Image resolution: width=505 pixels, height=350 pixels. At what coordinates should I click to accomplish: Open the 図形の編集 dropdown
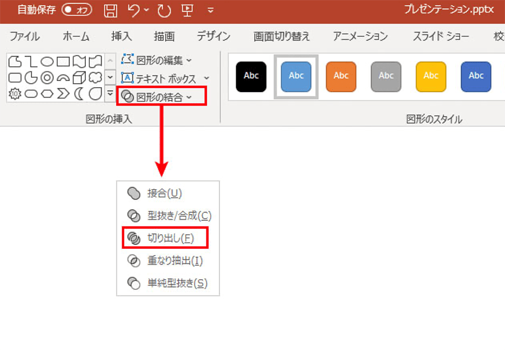pos(157,60)
